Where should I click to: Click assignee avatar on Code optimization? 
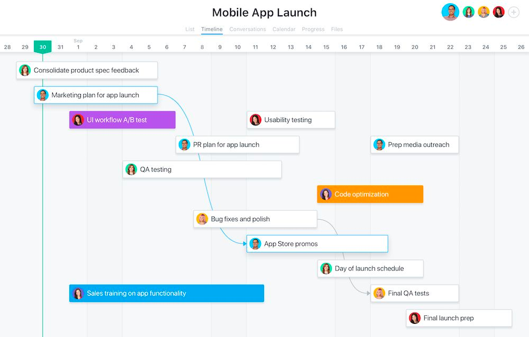point(325,194)
